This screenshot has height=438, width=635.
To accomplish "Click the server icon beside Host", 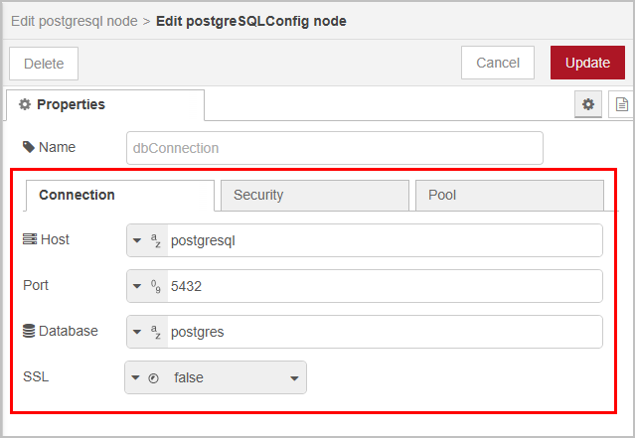I will click(x=29, y=239).
